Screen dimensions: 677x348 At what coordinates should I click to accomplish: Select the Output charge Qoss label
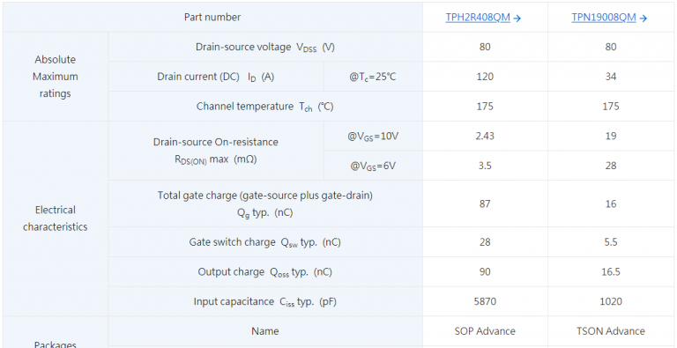click(265, 272)
